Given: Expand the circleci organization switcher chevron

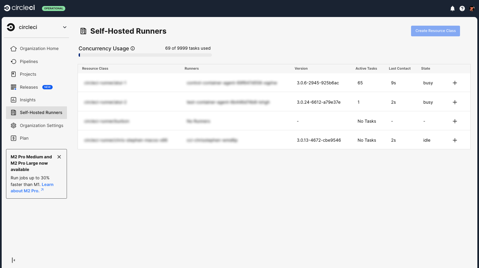Looking at the screenshot, I should tap(65, 27).
